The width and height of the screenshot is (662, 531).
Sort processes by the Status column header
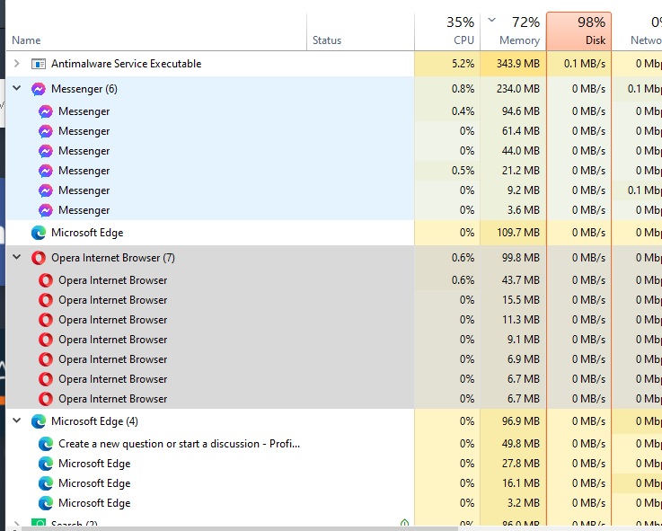pos(327,40)
